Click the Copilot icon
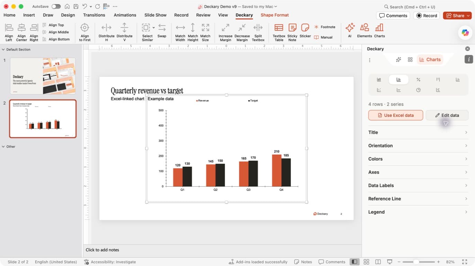The width and height of the screenshot is (475, 266). tap(465, 33)
